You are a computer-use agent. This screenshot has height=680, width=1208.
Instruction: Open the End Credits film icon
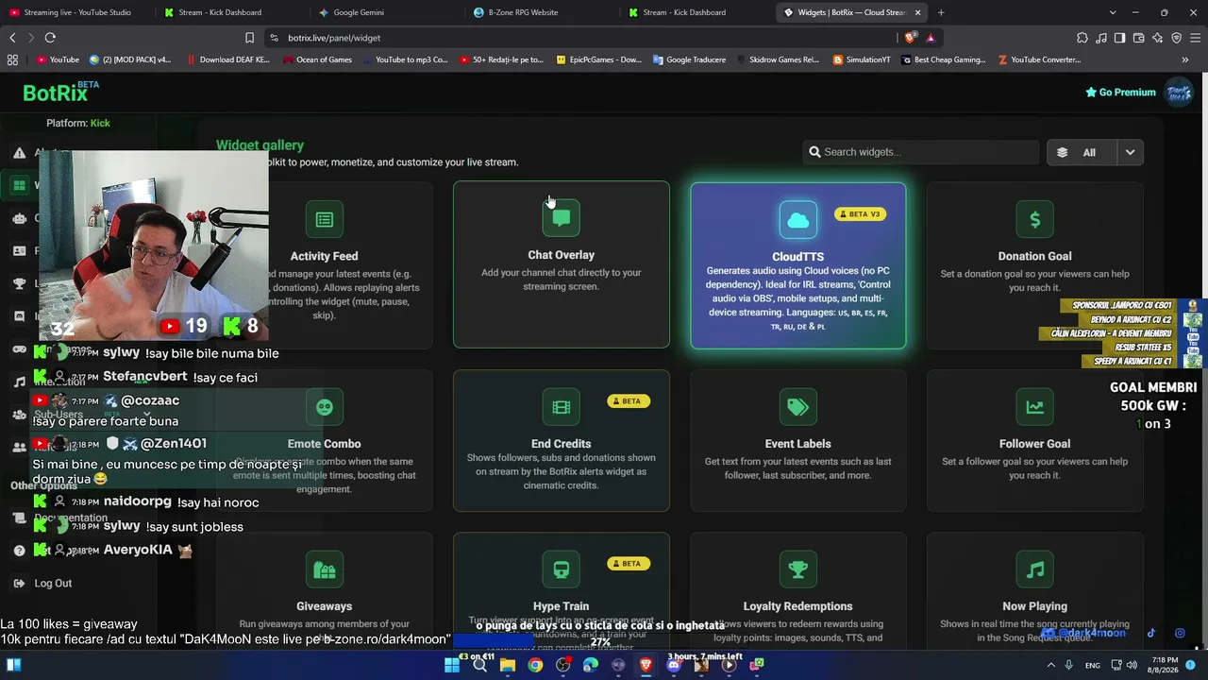coord(562,407)
